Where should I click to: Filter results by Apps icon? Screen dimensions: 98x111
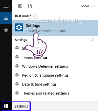[20, 6]
